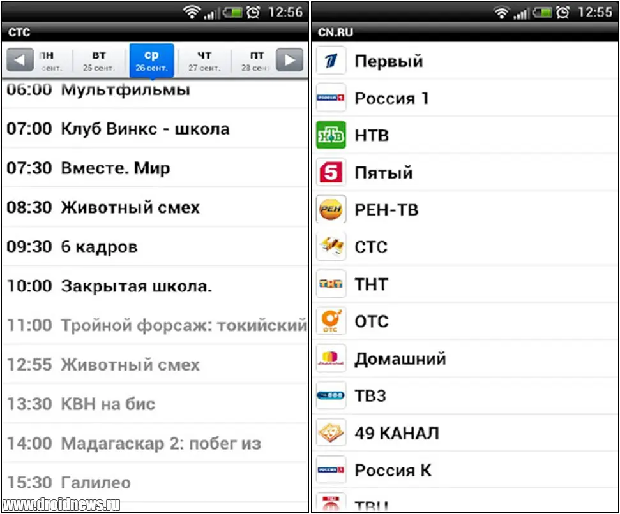Select the ср 26 сент. tab

pyautogui.click(x=151, y=61)
